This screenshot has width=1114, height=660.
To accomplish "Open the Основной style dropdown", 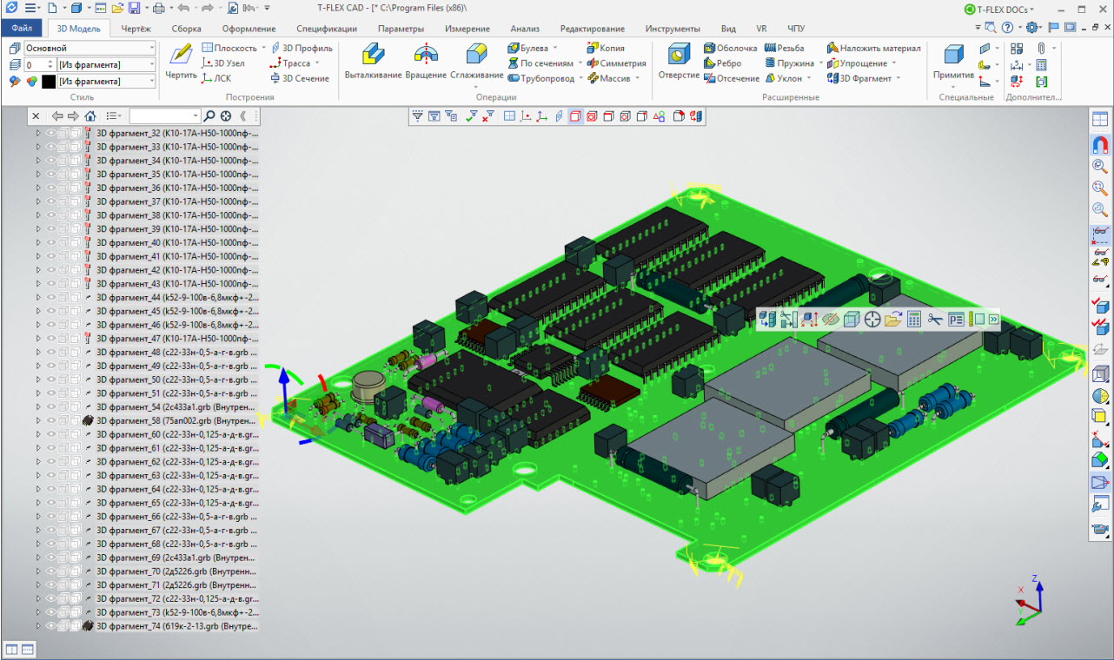I will [x=151, y=49].
